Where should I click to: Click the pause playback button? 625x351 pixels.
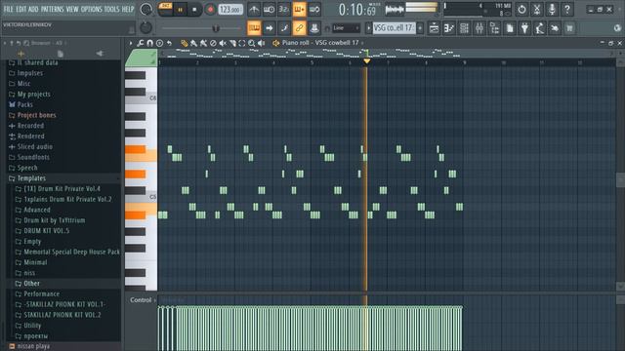180,9
